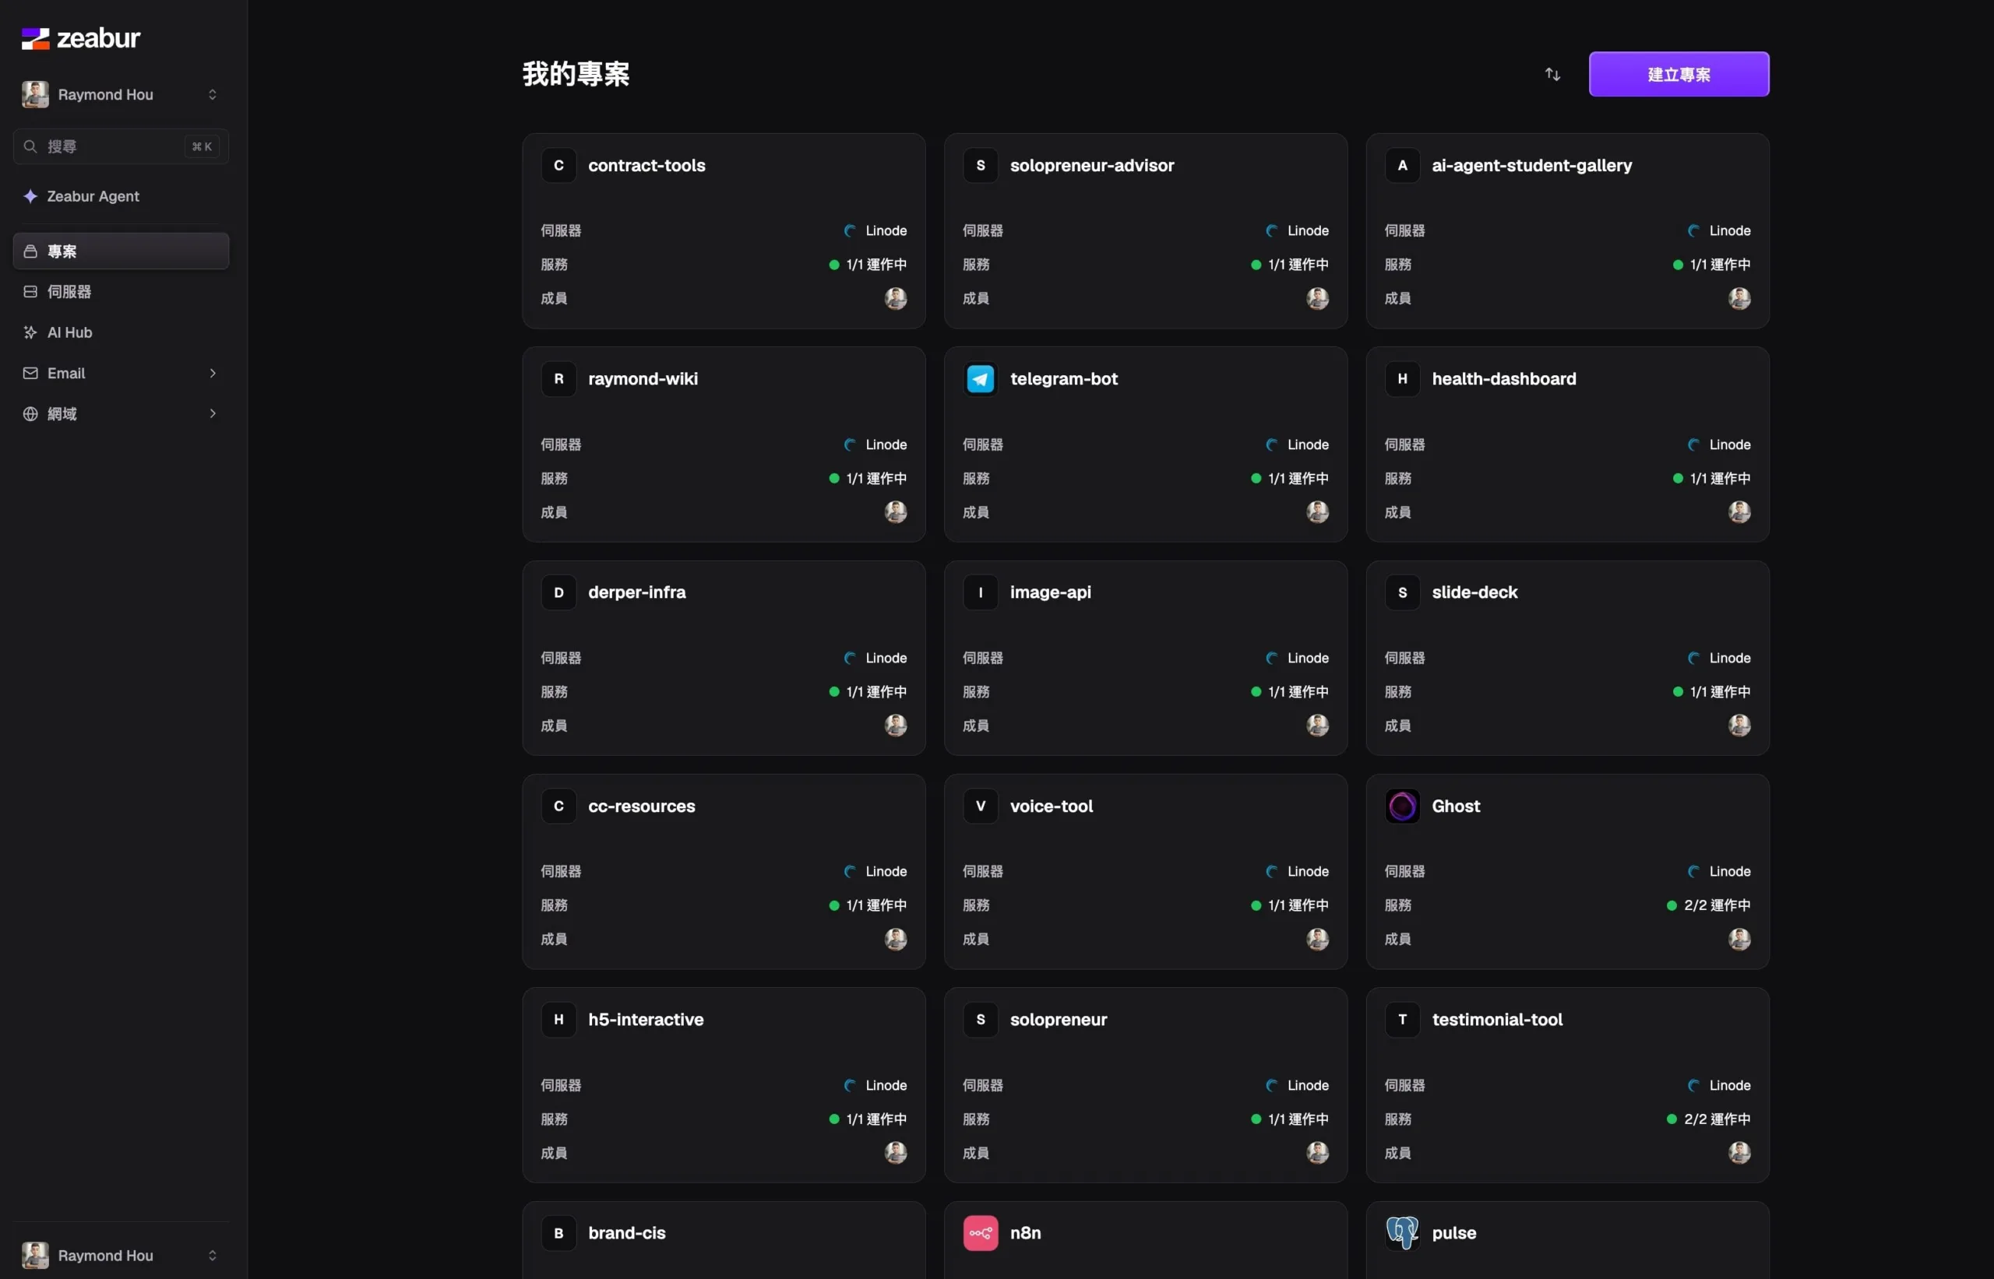Click the Ghost project circular icon
The width and height of the screenshot is (1994, 1279).
[1401, 806]
